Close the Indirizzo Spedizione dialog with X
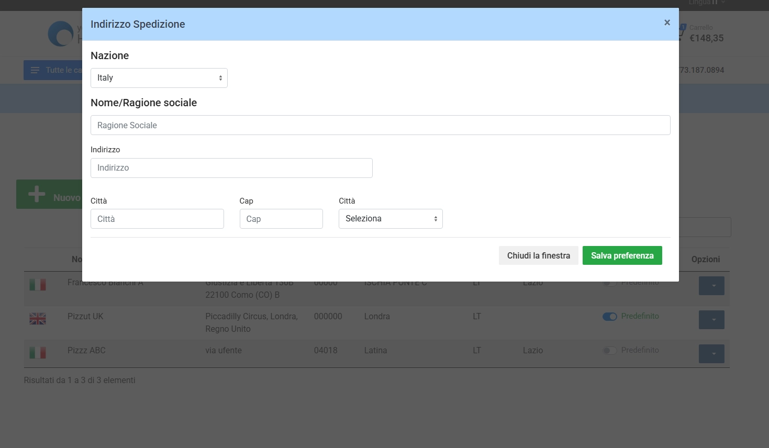The width and height of the screenshot is (769, 448). tap(667, 23)
